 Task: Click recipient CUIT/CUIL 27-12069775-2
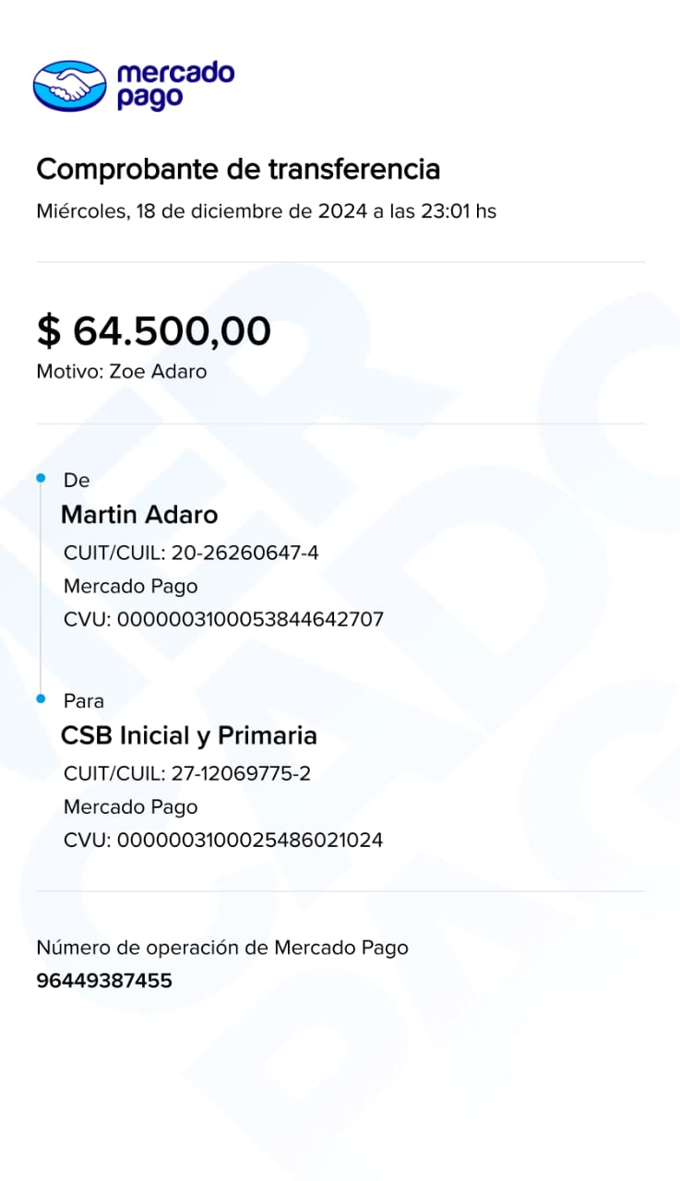click(x=187, y=773)
